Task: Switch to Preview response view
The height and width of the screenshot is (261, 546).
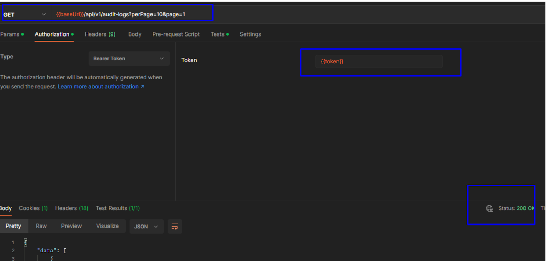Action: click(71, 226)
